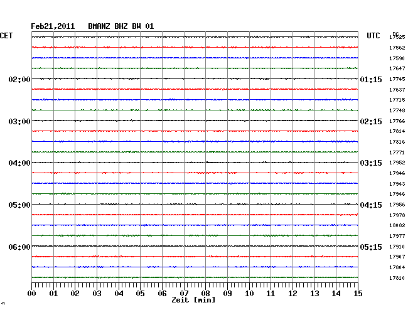Click the 02:15 UTC time label

pos(371,122)
